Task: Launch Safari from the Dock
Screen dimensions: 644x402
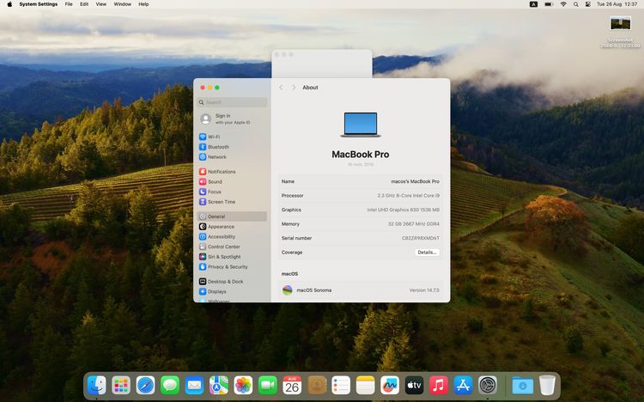Action: (x=145, y=386)
